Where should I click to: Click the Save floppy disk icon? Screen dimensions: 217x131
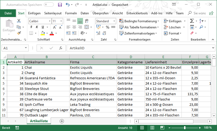[x=60, y=5]
